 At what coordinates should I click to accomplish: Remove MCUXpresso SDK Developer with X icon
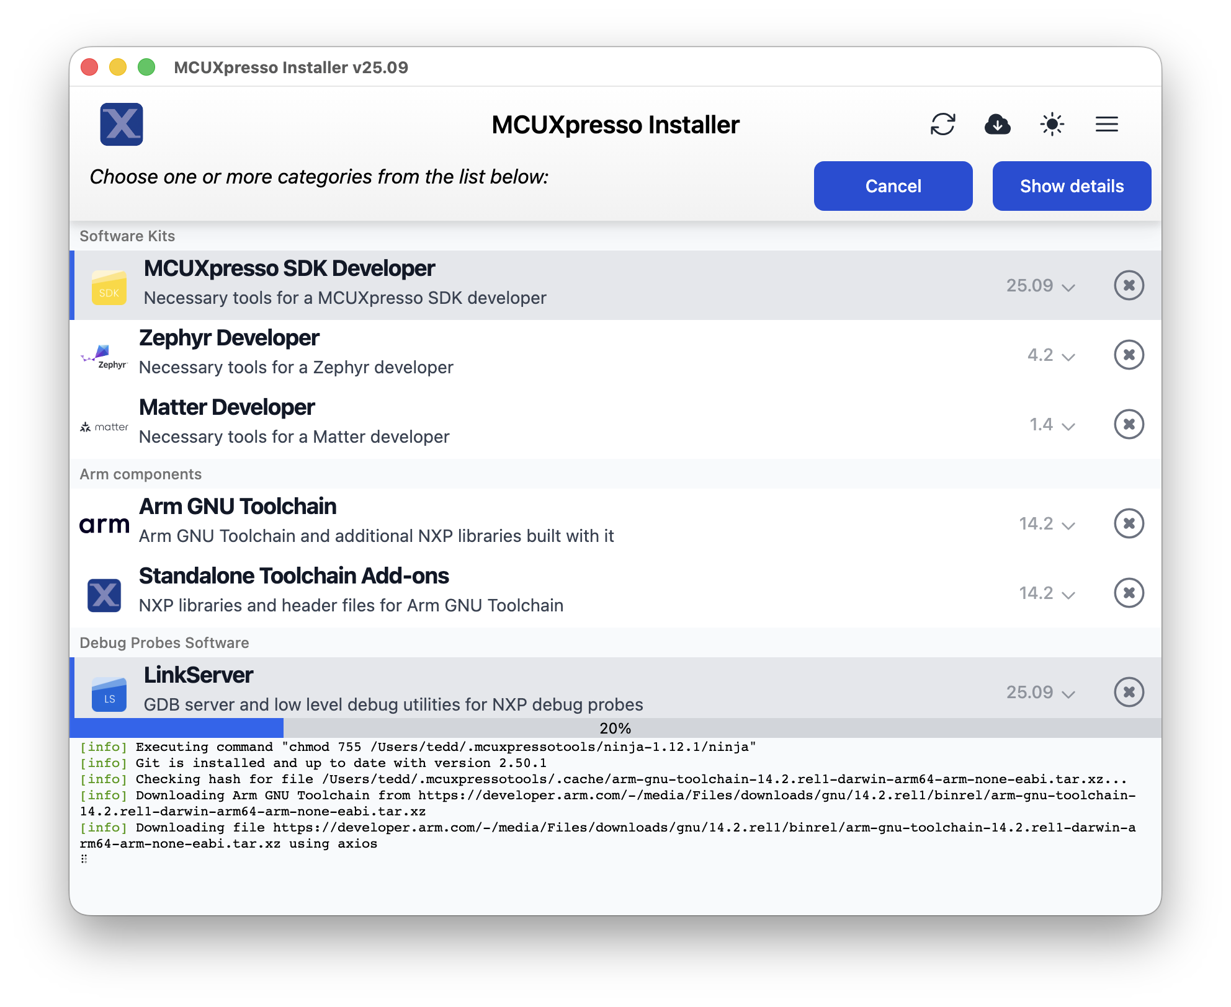point(1129,285)
